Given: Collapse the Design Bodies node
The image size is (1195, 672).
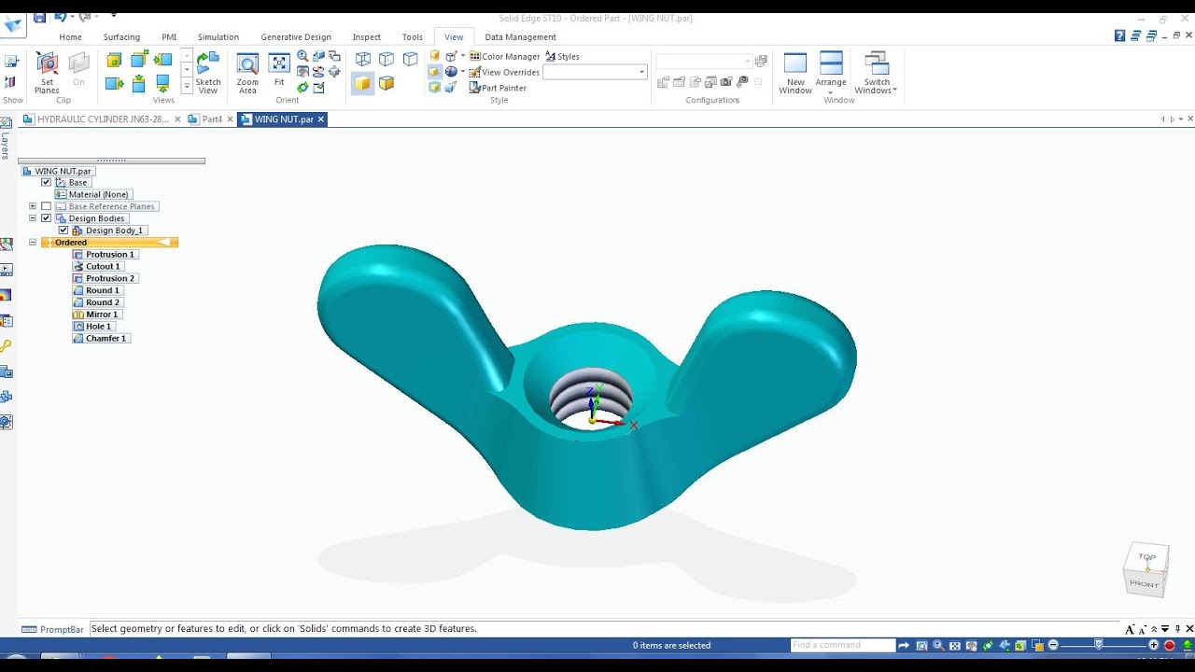Looking at the screenshot, I should (33, 218).
